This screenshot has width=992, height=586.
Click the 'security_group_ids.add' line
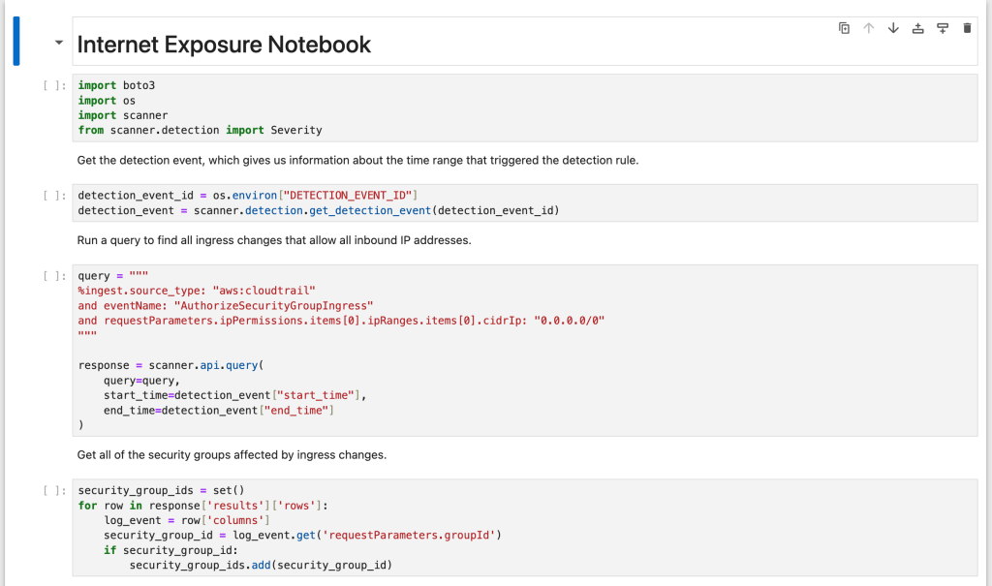(x=261, y=565)
